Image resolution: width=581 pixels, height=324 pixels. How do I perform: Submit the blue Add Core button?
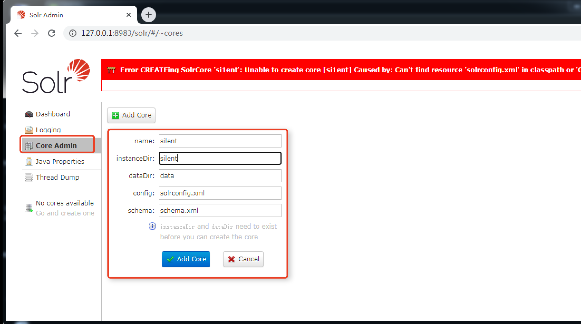coord(186,259)
